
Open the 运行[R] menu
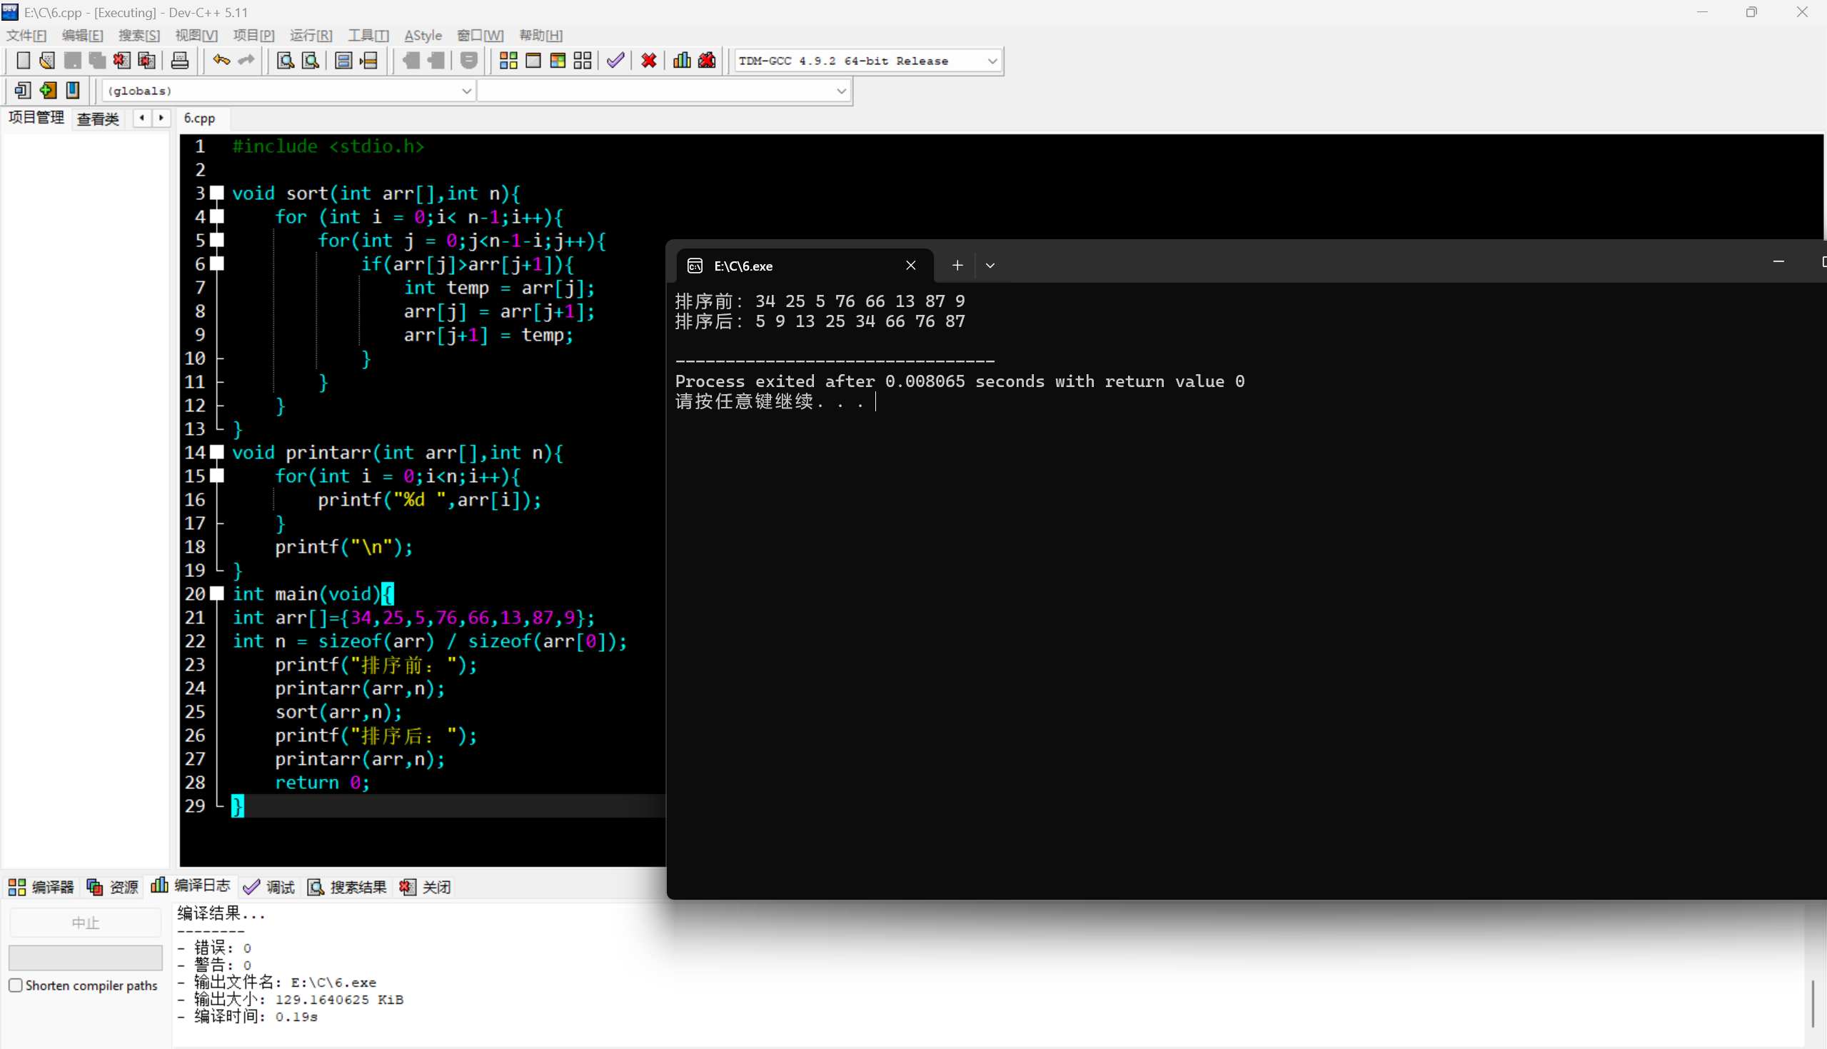tap(311, 35)
